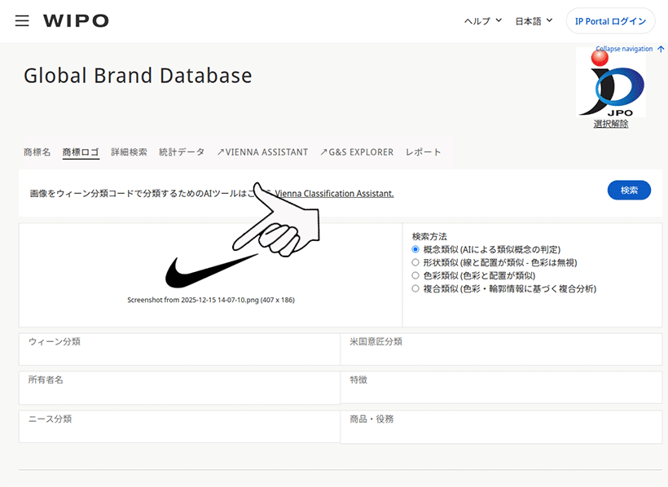Image resolution: width=668 pixels, height=487 pixels.
Task: Select 形状類似 shape similarity radio button
Action: pyautogui.click(x=415, y=262)
